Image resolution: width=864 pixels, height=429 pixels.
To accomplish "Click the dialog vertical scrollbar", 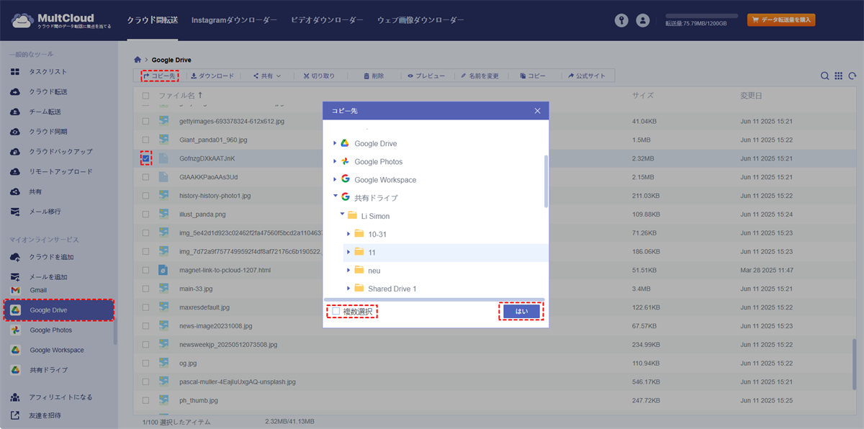I will 546,180.
